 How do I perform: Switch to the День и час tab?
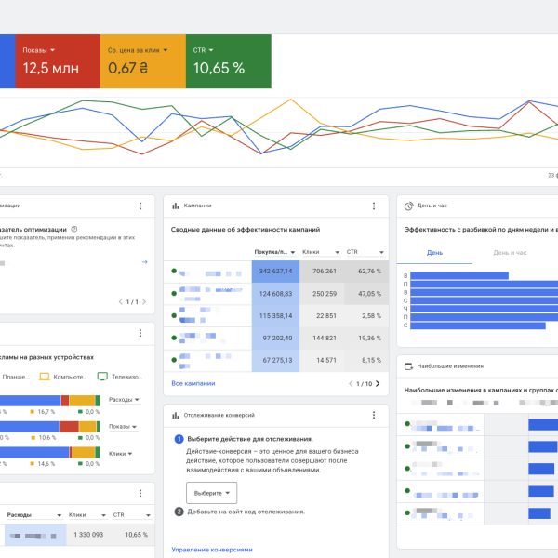510,252
